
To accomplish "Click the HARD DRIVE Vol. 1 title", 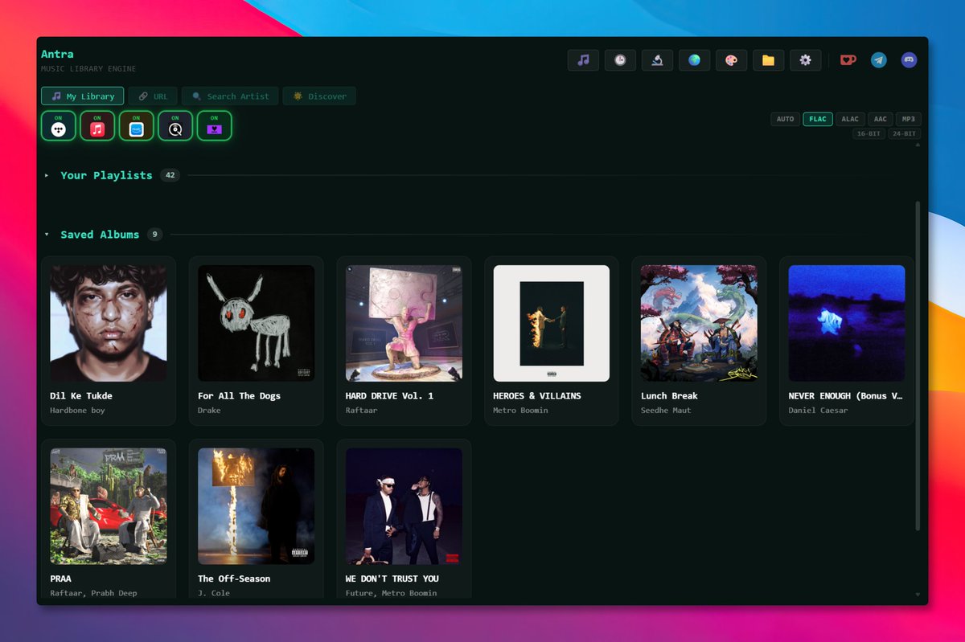I will point(389,396).
